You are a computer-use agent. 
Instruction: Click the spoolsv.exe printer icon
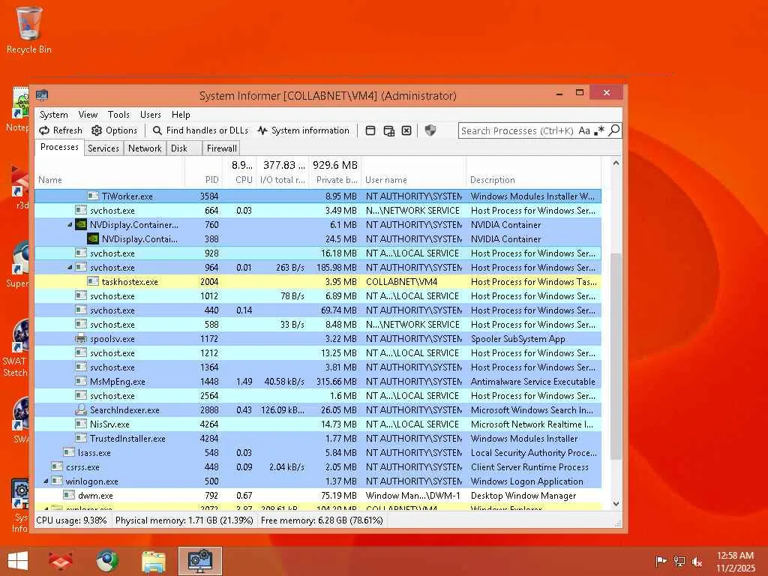point(81,338)
